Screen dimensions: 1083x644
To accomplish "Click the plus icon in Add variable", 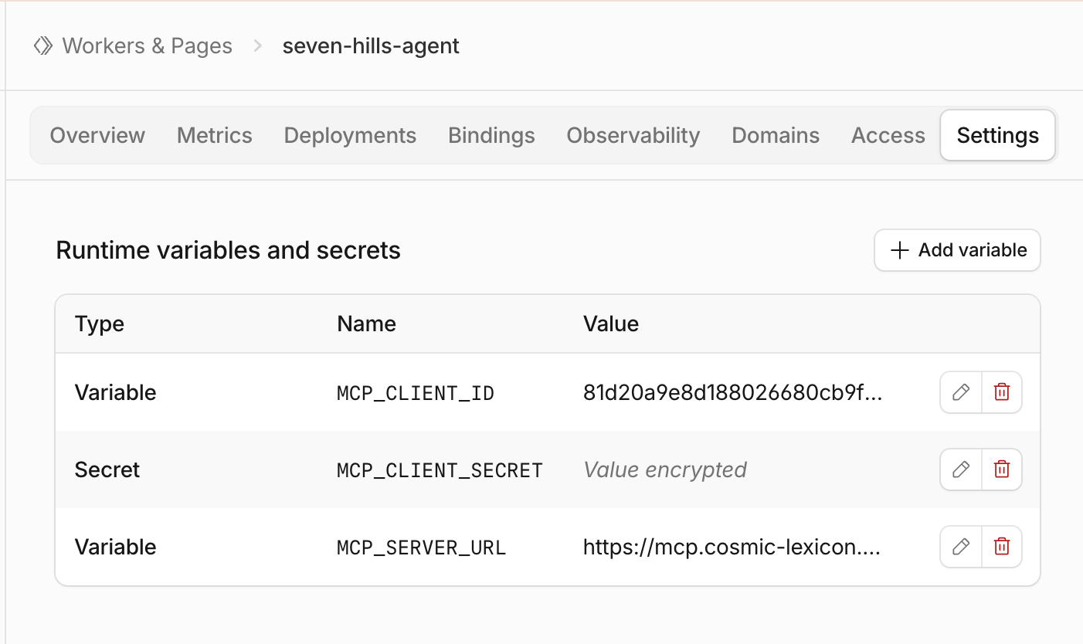I will [899, 250].
